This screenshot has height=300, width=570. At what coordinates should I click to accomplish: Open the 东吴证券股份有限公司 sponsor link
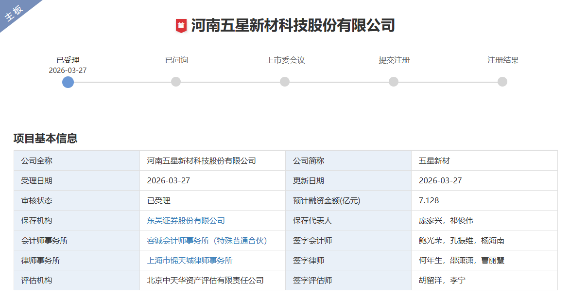point(186,221)
